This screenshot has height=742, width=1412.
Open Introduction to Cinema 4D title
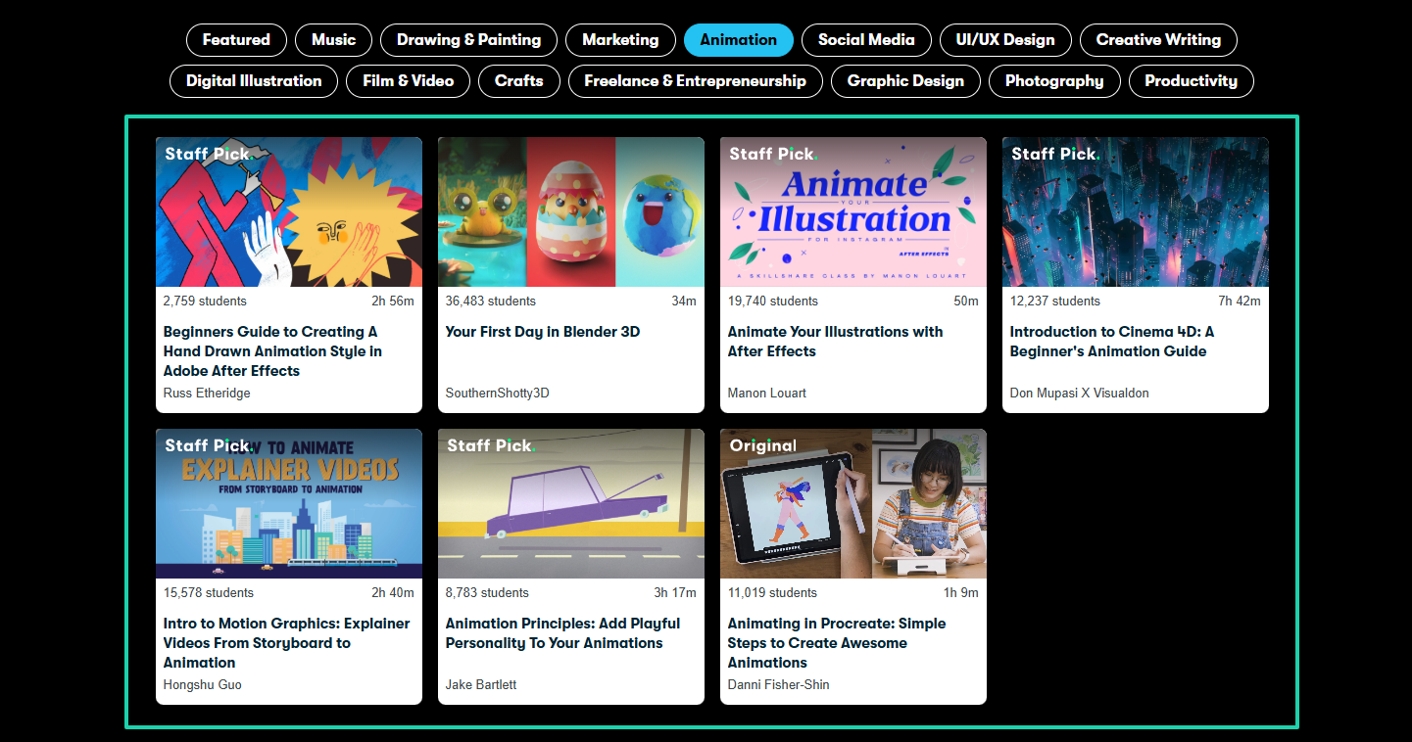click(1112, 342)
